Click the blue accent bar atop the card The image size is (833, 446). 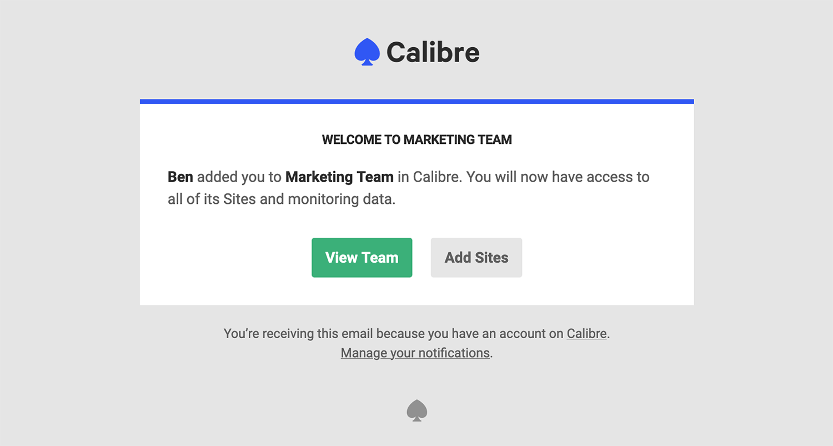click(416, 101)
